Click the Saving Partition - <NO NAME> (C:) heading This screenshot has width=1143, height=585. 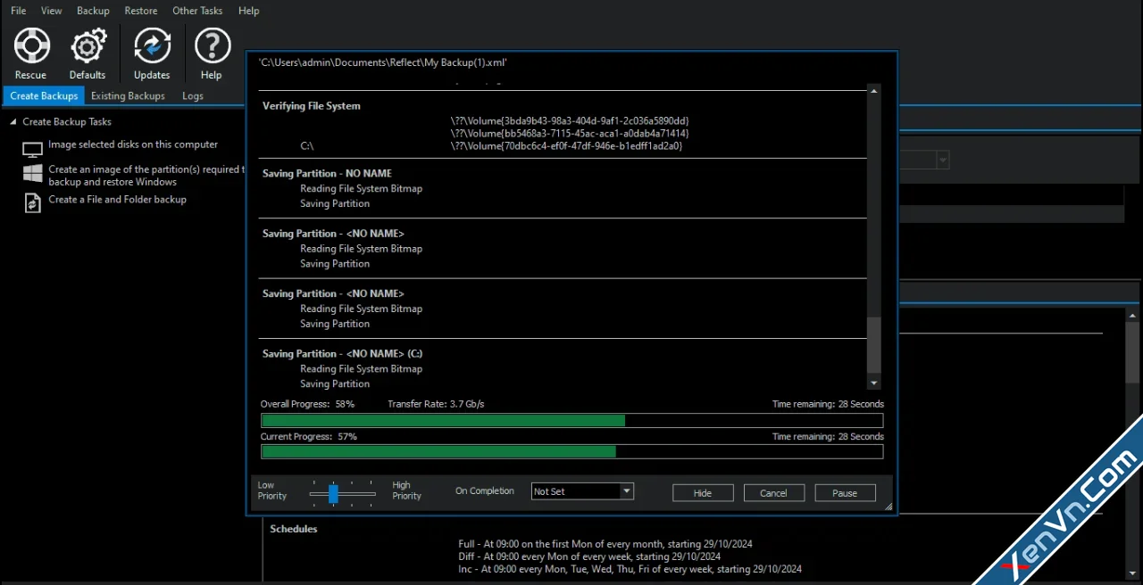(342, 353)
